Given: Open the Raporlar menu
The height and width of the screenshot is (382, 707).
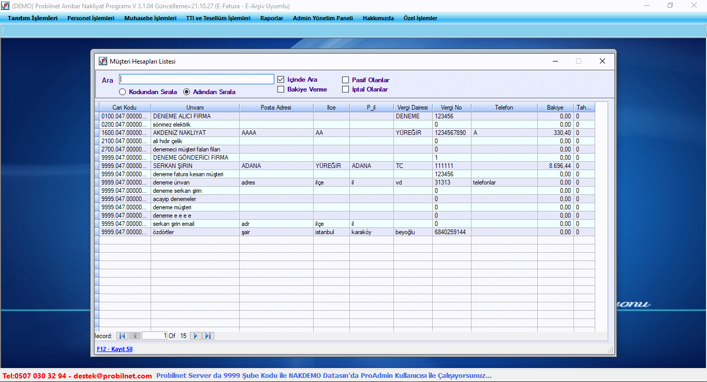Looking at the screenshot, I should 272,18.
